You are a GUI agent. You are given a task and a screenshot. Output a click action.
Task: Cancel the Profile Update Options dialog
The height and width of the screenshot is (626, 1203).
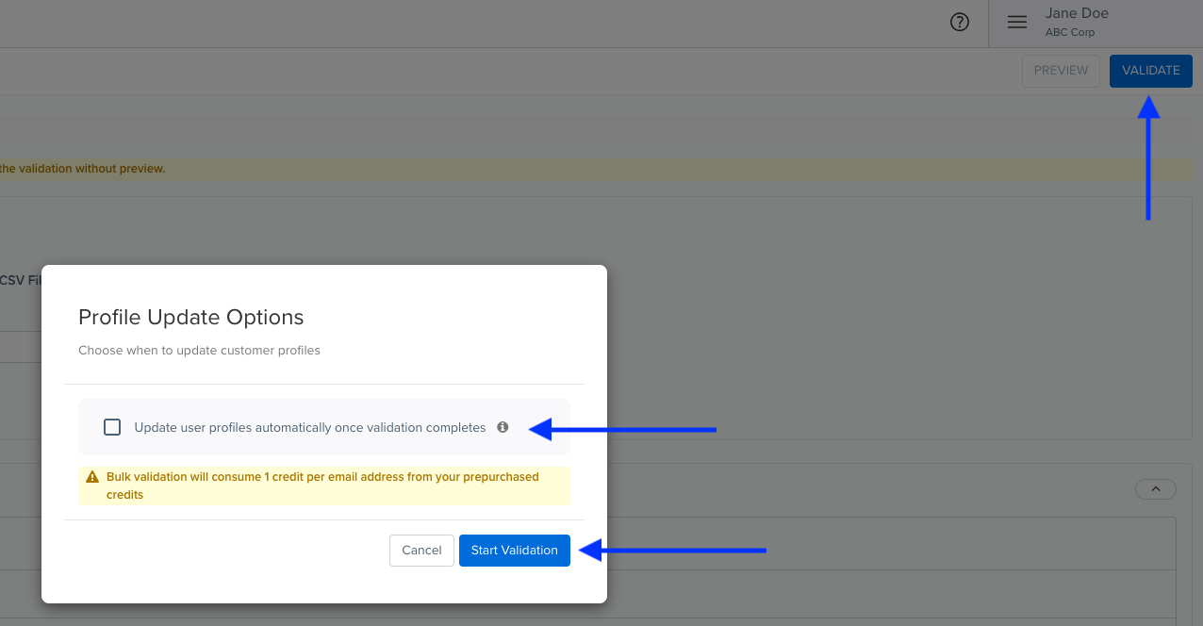(421, 550)
